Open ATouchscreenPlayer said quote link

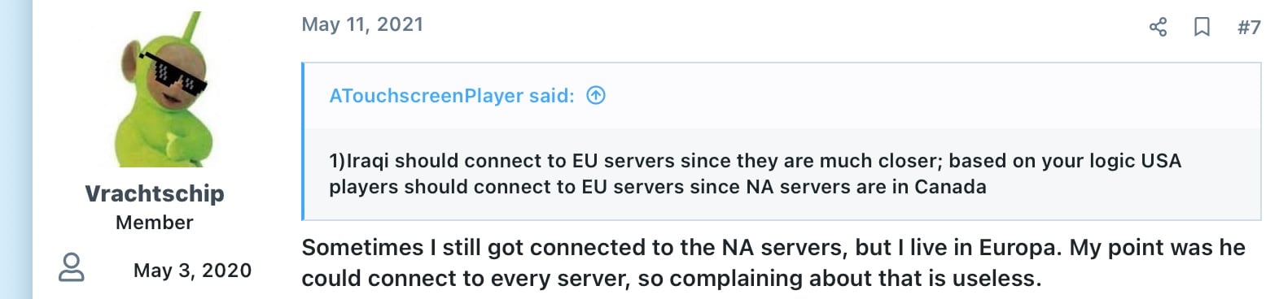coord(451,96)
